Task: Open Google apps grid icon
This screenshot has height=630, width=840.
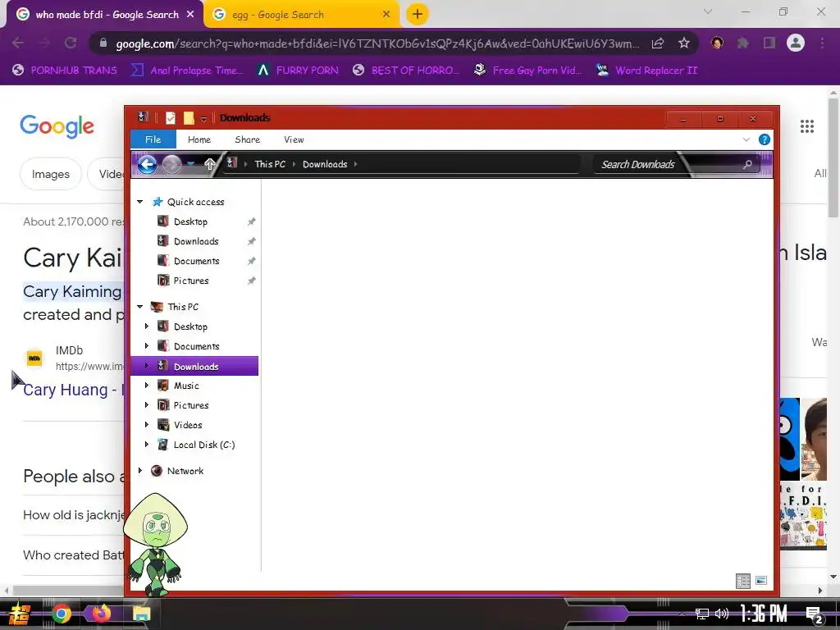Action: click(807, 126)
